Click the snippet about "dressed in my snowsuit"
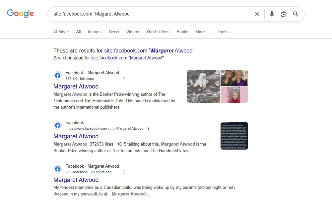 (x=144, y=191)
